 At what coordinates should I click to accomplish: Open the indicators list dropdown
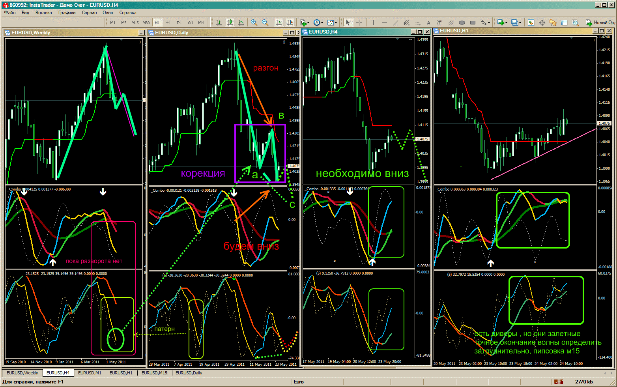pyautogui.click(x=305, y=22)
